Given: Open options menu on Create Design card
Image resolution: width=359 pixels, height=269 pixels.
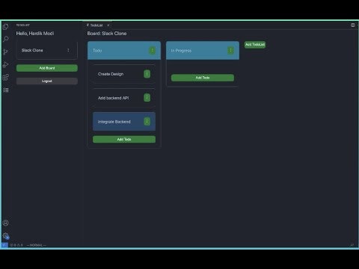Looking at the screenshot, I should [147, 74].
